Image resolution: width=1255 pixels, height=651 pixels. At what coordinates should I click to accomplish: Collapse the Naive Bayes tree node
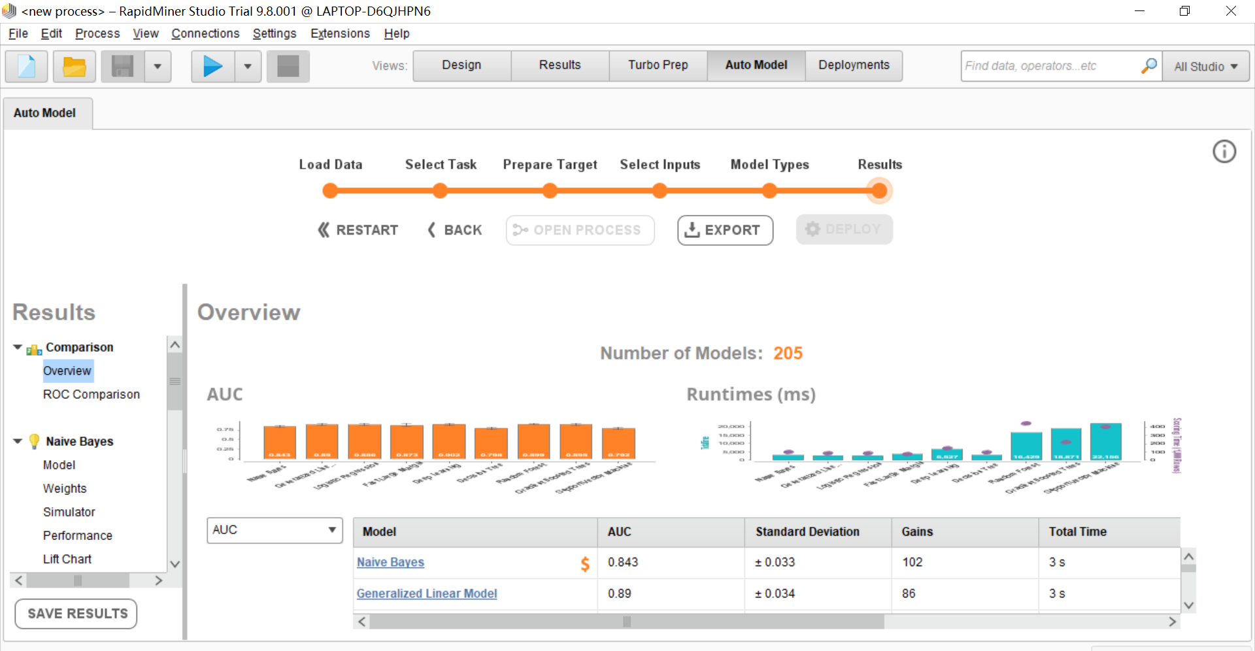(18, 441)
